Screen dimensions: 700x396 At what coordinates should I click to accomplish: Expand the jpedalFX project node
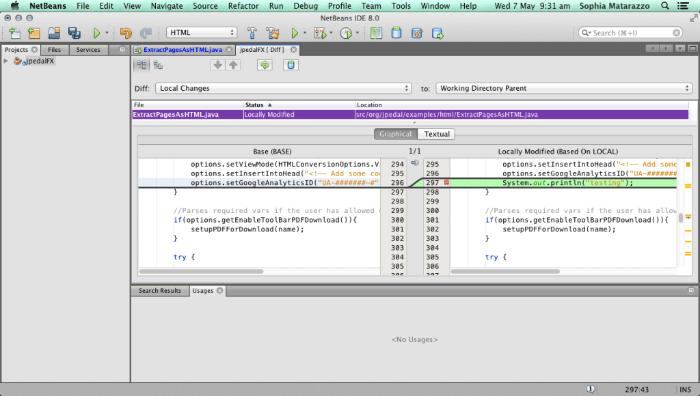click(5, 61)
